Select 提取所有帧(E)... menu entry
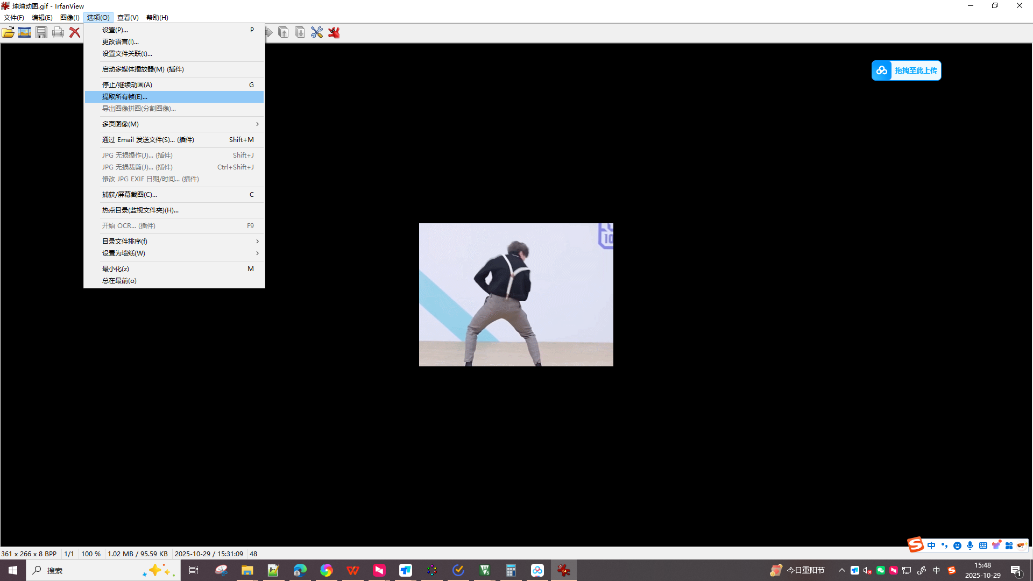 125,97
